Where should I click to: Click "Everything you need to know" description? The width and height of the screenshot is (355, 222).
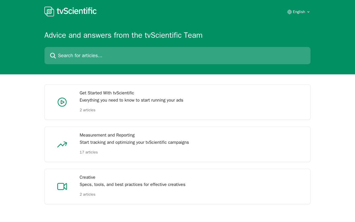tap(131, 100)
